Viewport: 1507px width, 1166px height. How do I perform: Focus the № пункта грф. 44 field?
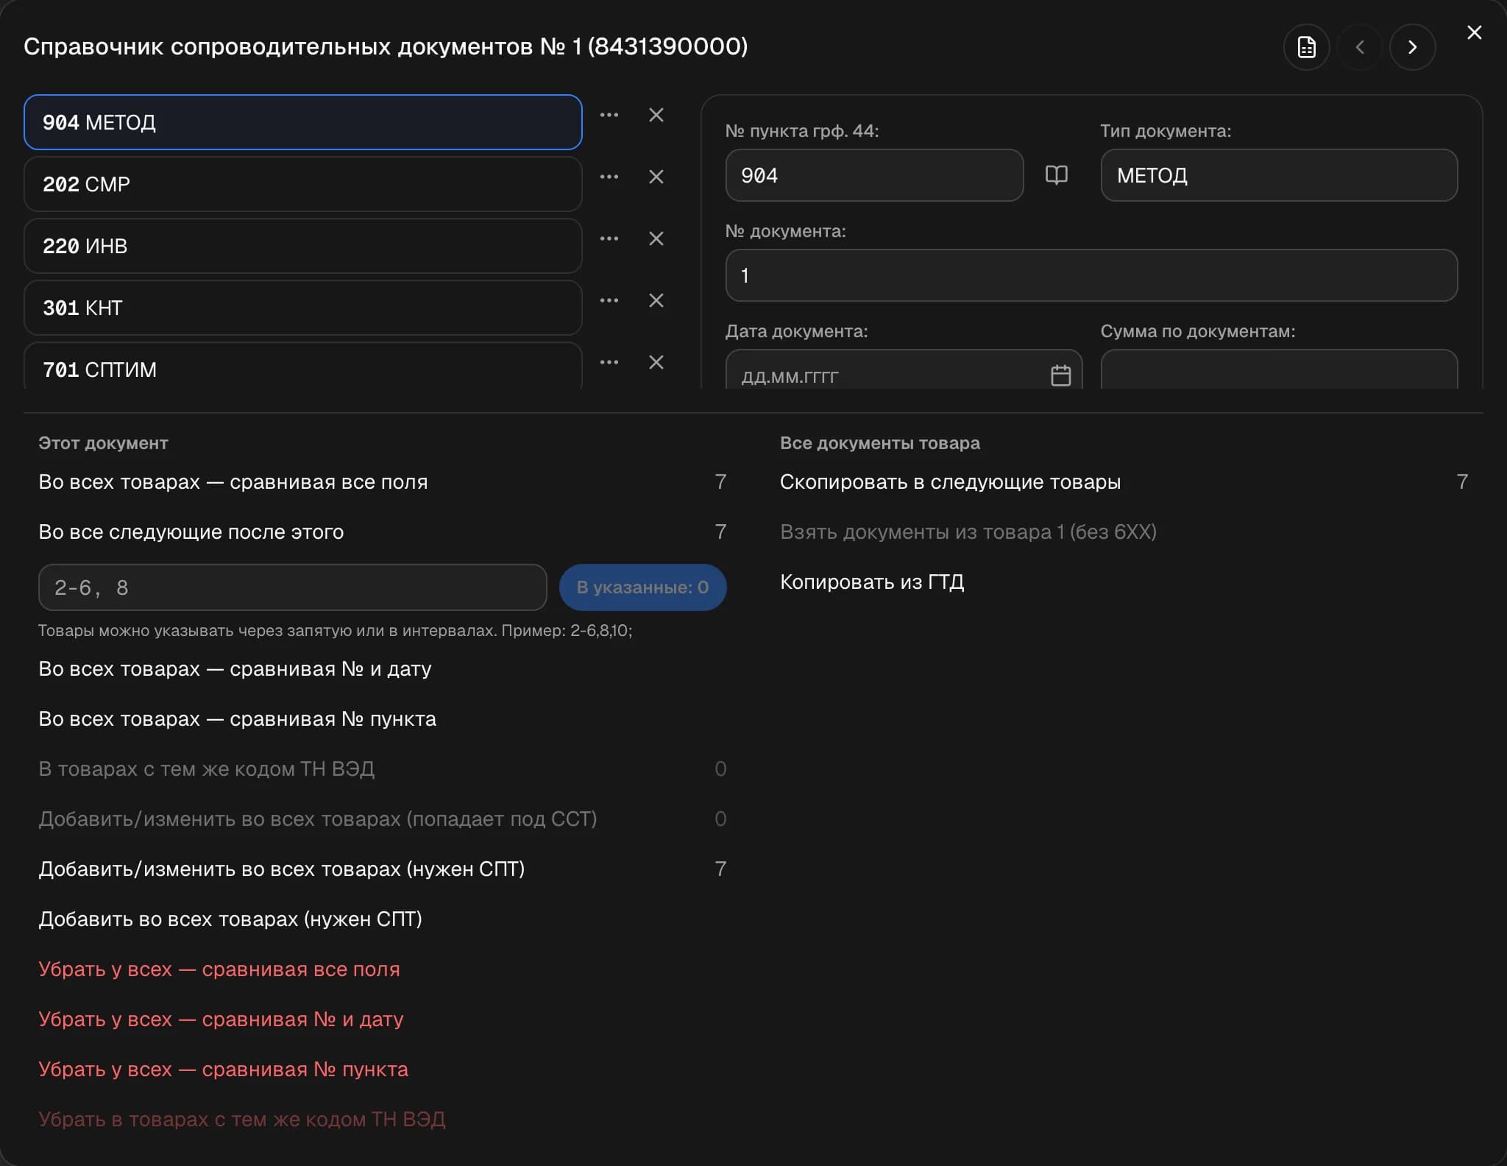coord(874,175)
